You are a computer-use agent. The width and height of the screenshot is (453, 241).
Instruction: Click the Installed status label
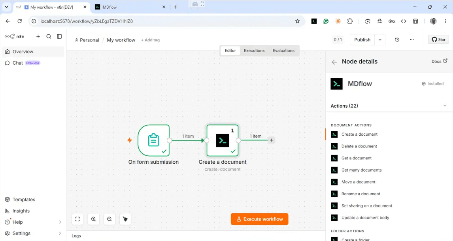click(x=433, y=84)
